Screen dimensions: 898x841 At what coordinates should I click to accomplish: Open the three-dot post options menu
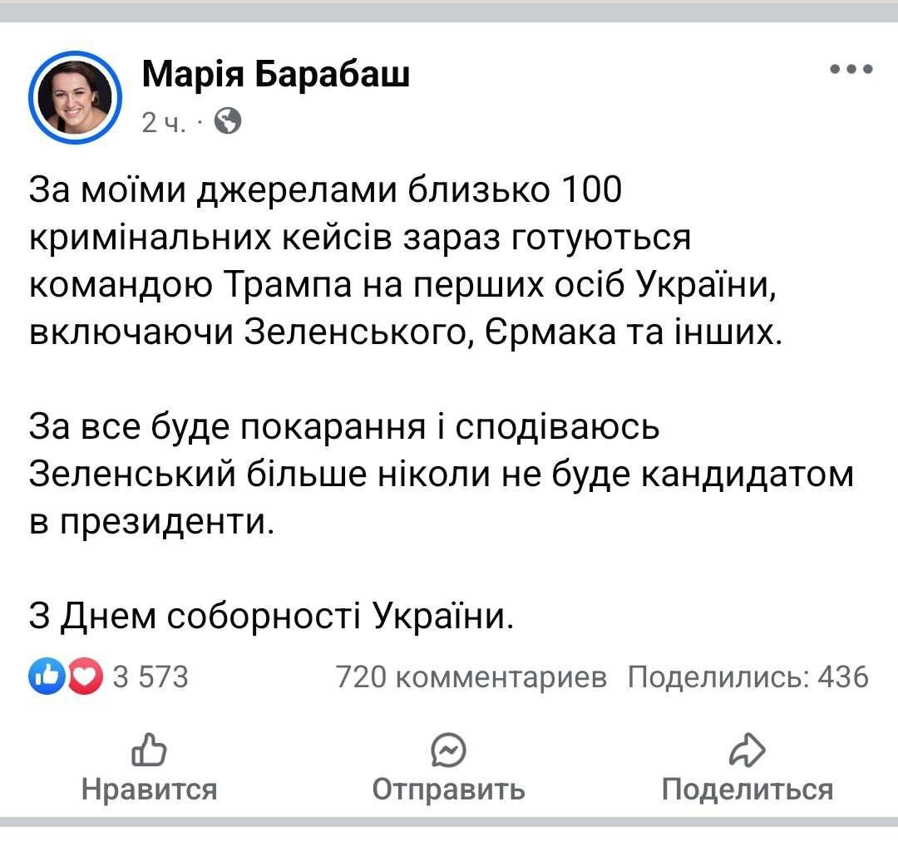851,70
